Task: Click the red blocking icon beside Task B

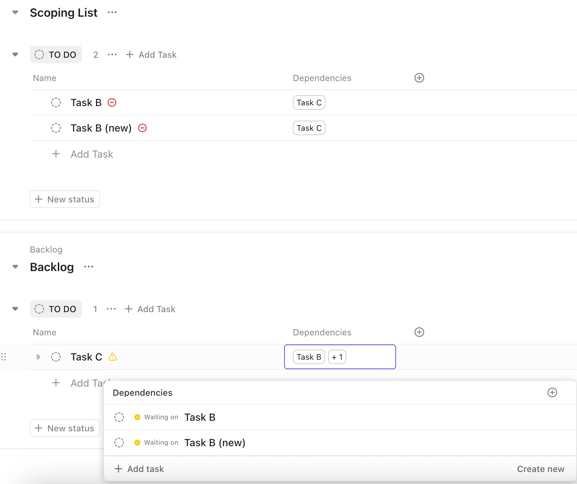Action: [112, 102]
